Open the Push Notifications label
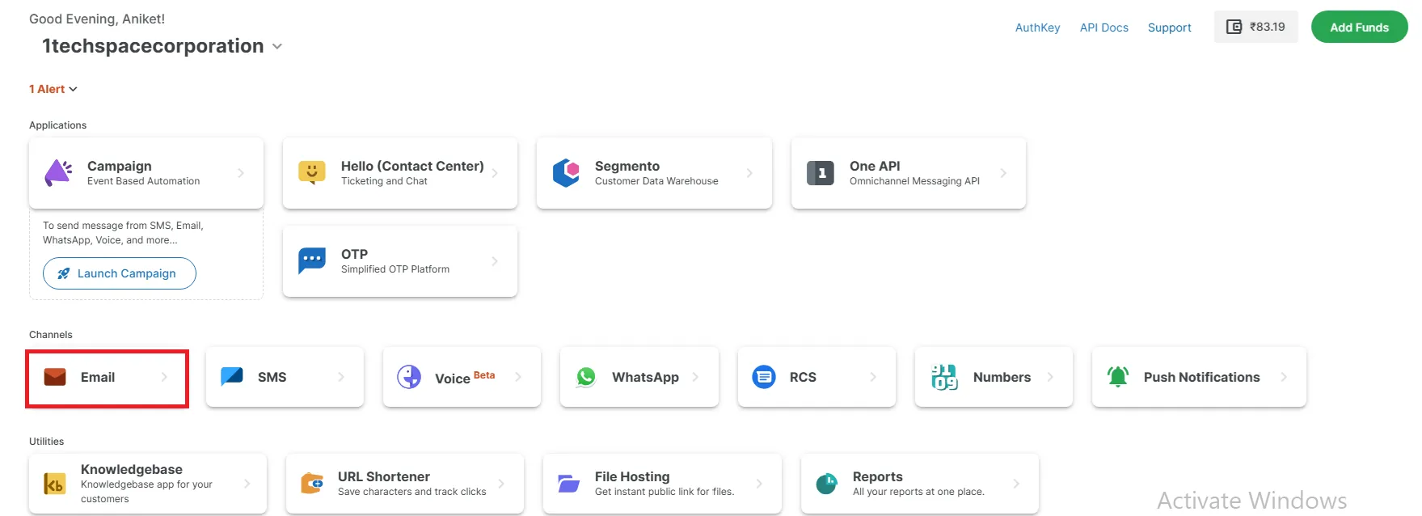The width and height of the screenshot is (1422, 516). 1202,377
